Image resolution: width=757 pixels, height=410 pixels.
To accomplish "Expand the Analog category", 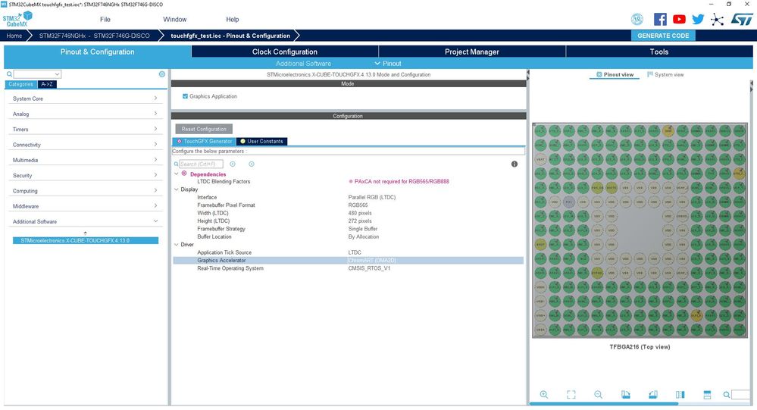I will pos(85,114).
